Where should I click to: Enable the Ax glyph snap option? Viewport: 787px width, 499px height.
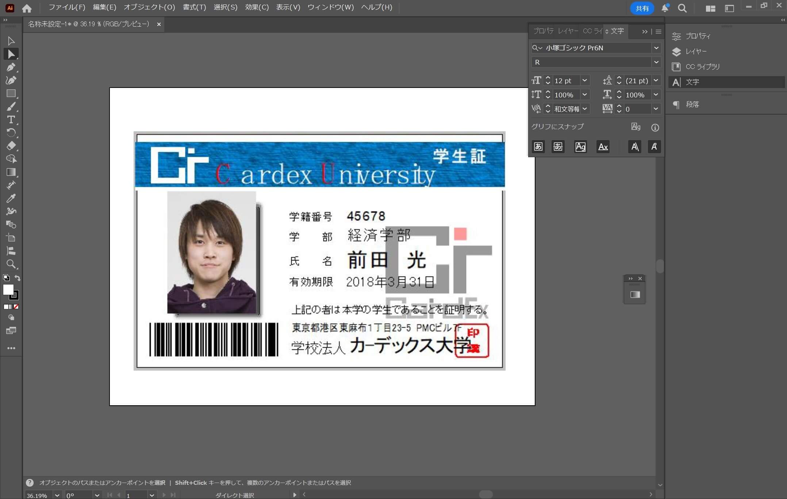coord(603,147)
